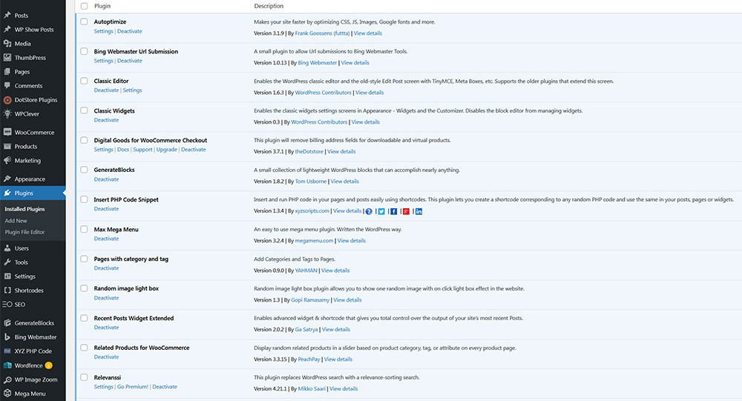
Task: Click the Plugins plug icon
Action: coord(7,193)
